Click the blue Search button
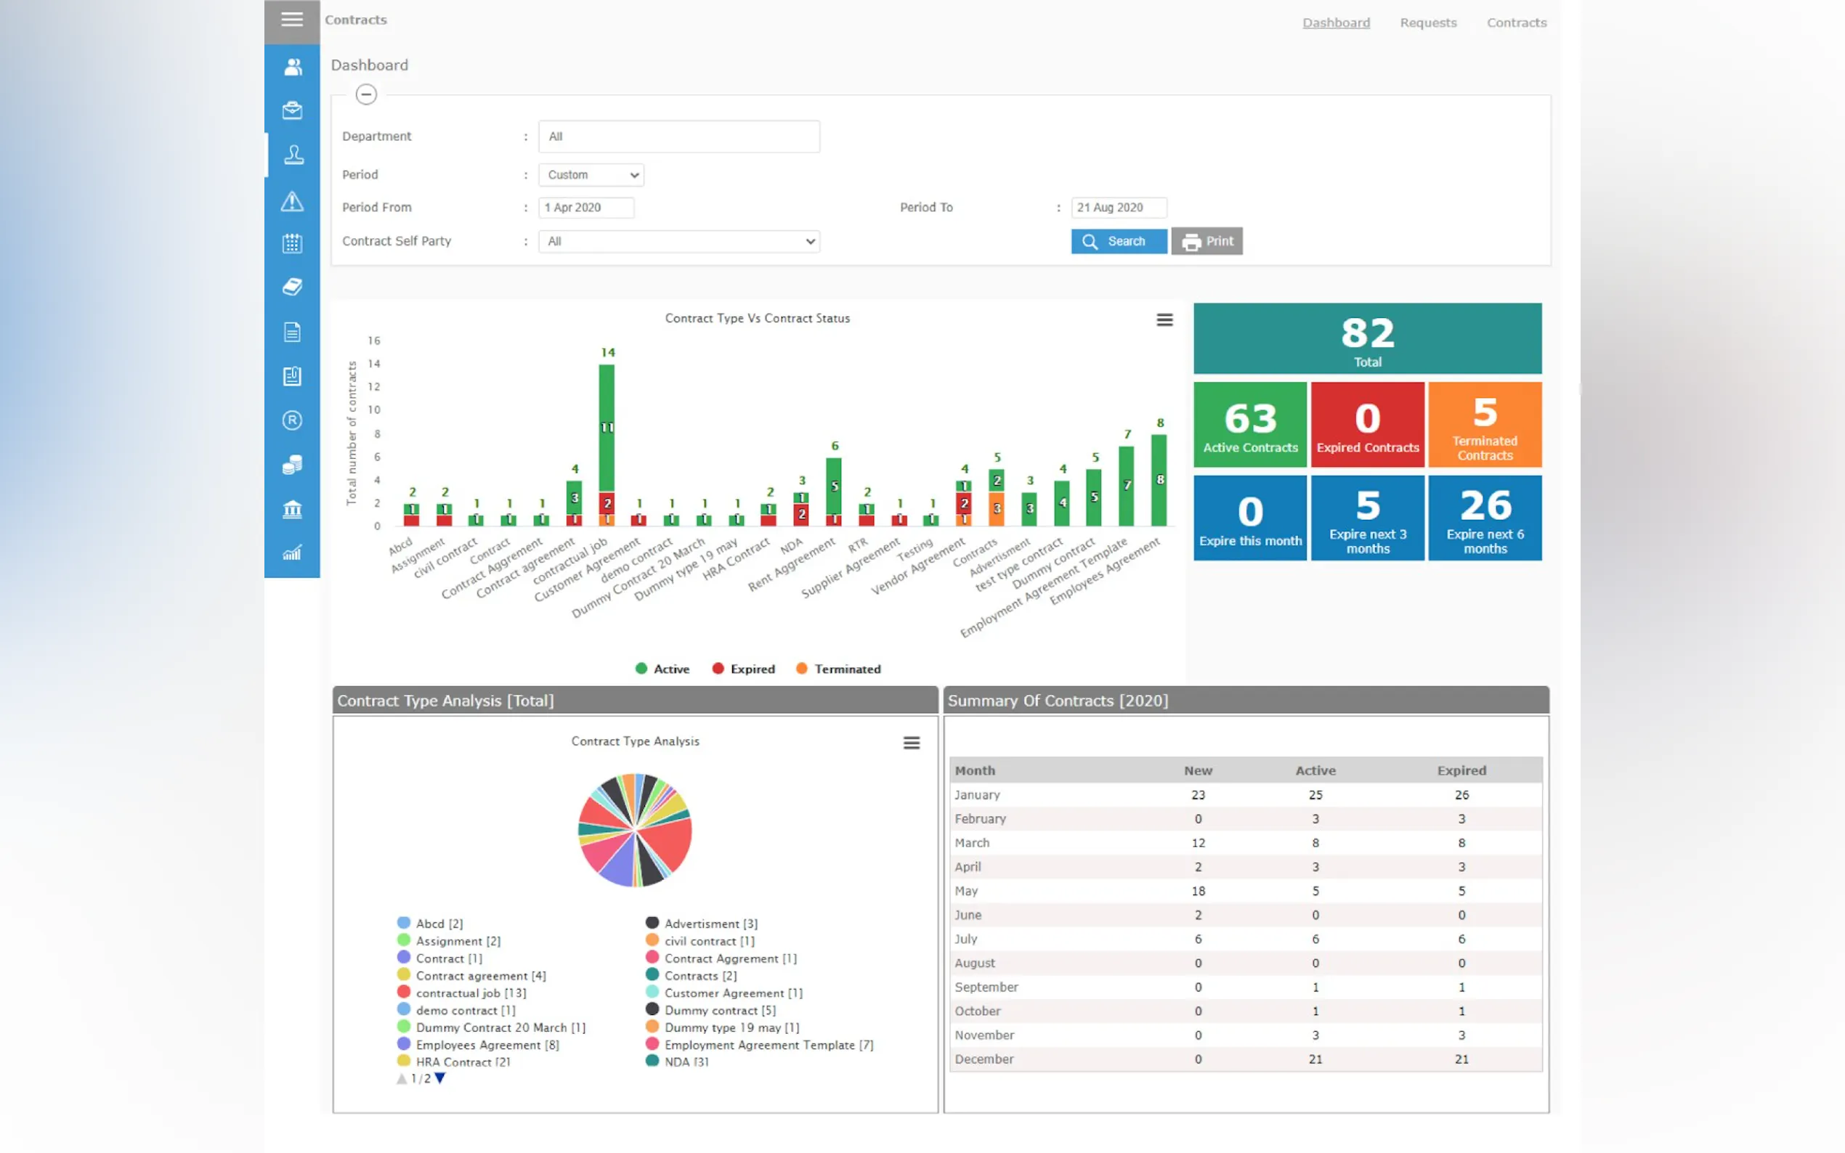The height and width of the screenshot is (1153, 1845). click(x=1118, y=242)
